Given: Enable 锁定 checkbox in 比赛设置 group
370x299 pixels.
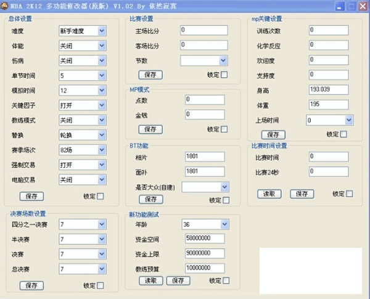Looking at the screenshot, I should tap(224, 75).
